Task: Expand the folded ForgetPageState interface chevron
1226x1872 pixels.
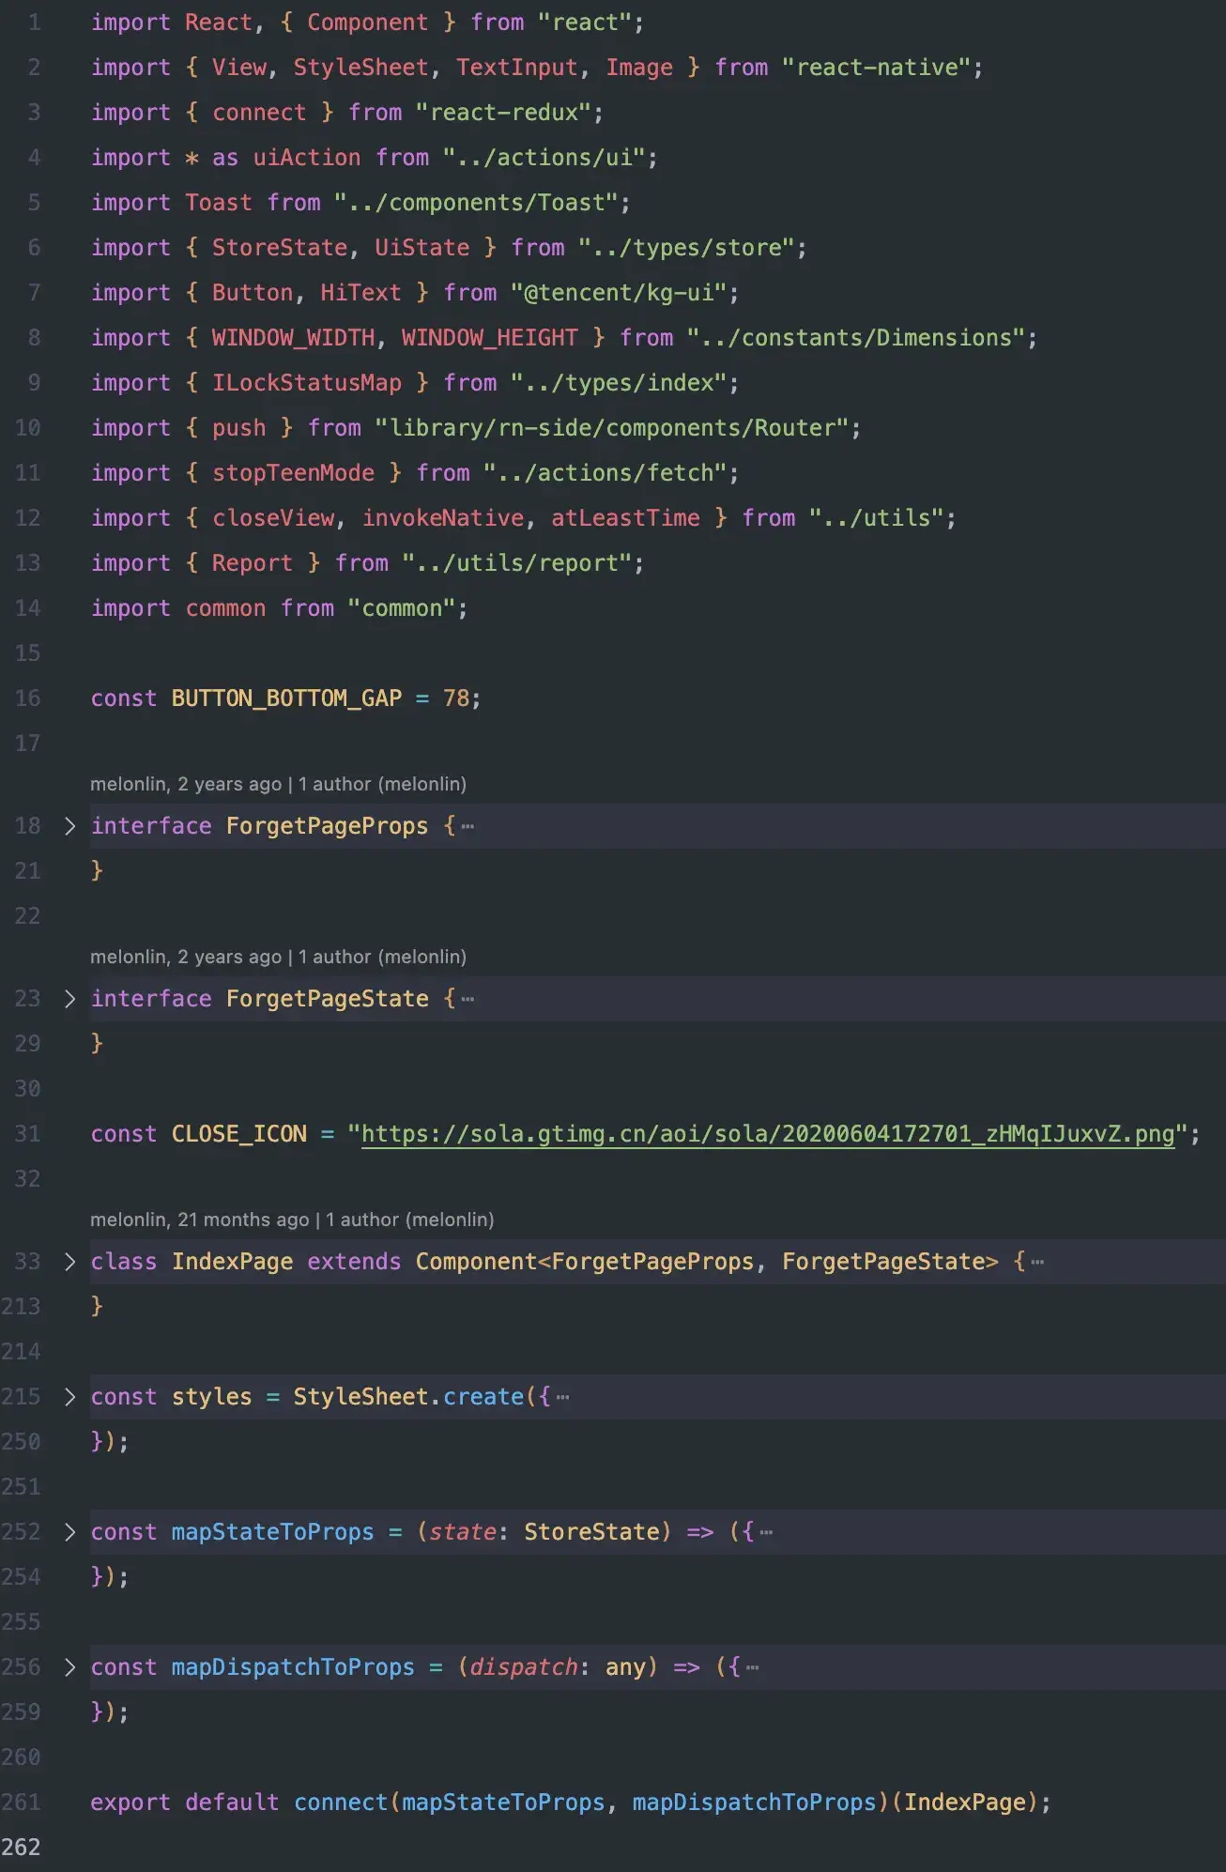Action: pyautogui.click(x=69, y=999)
